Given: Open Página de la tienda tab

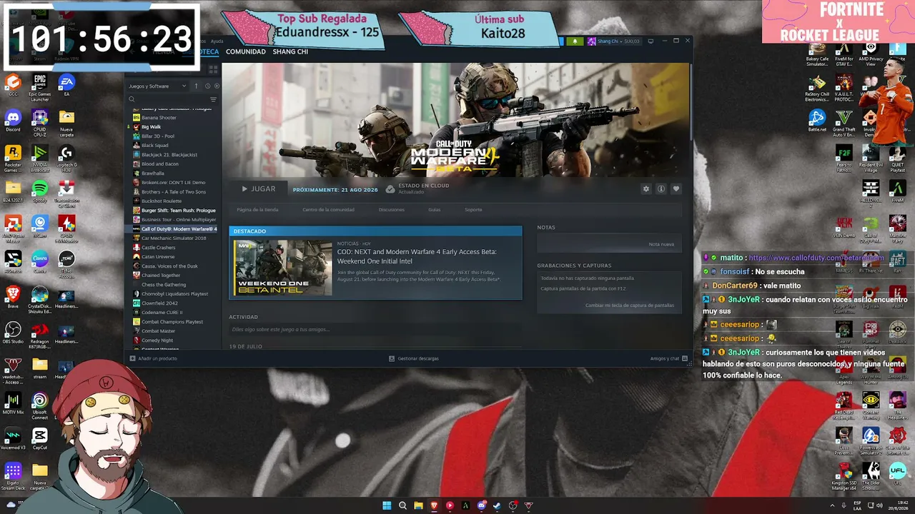Looking at the screenshot, I should coord(257,210).
